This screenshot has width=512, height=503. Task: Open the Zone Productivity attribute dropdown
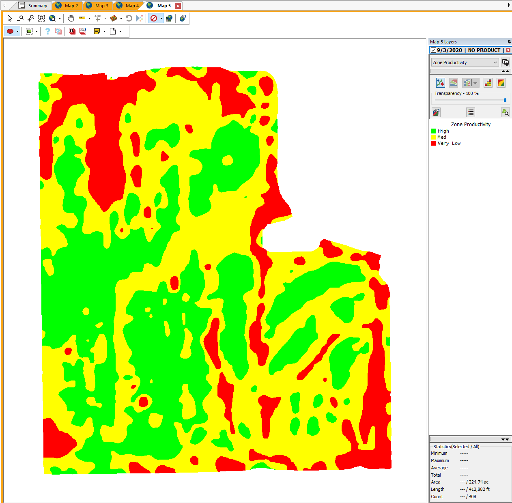tap(465, 62)
